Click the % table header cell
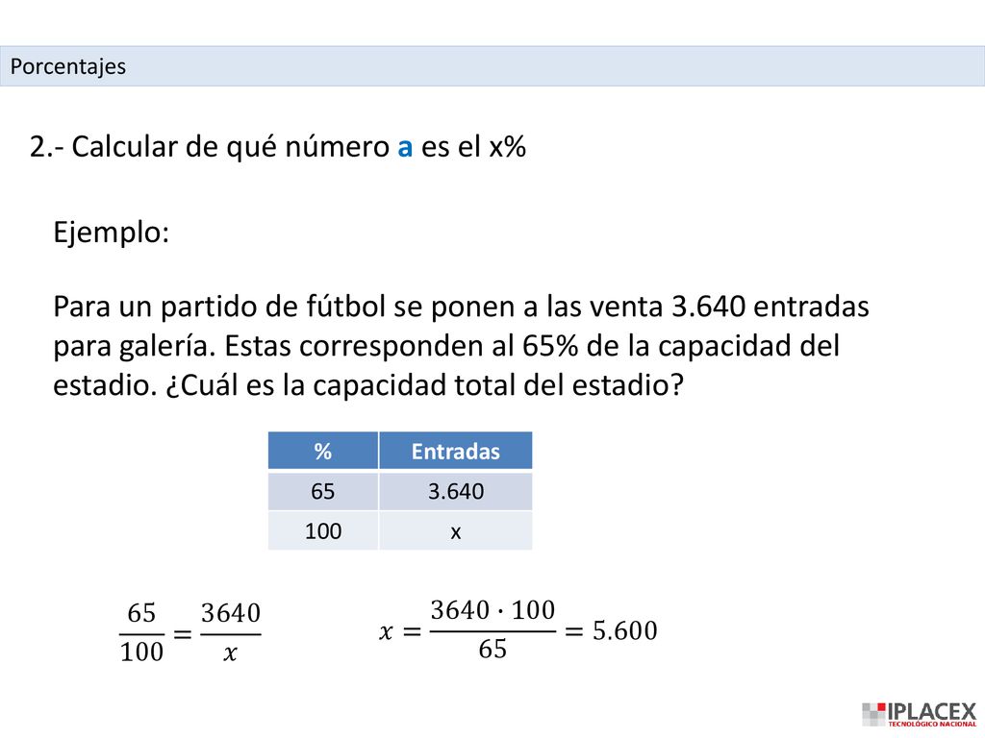The width and height of the screenshot is (985, 738). coord(323,451)
